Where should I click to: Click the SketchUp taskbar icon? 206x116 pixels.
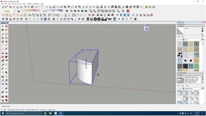point(61,113)
